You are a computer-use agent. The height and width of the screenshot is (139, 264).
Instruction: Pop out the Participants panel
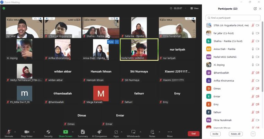click(x=255, y=9)
